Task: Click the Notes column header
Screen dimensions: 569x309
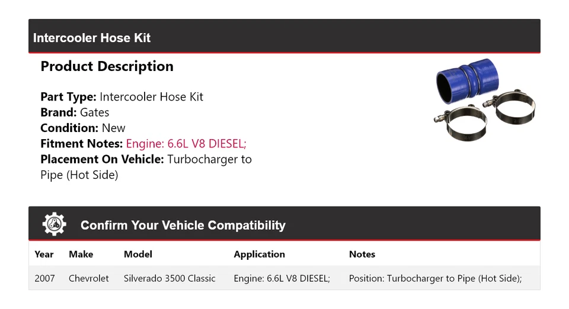Action: [x=362, y=254]
